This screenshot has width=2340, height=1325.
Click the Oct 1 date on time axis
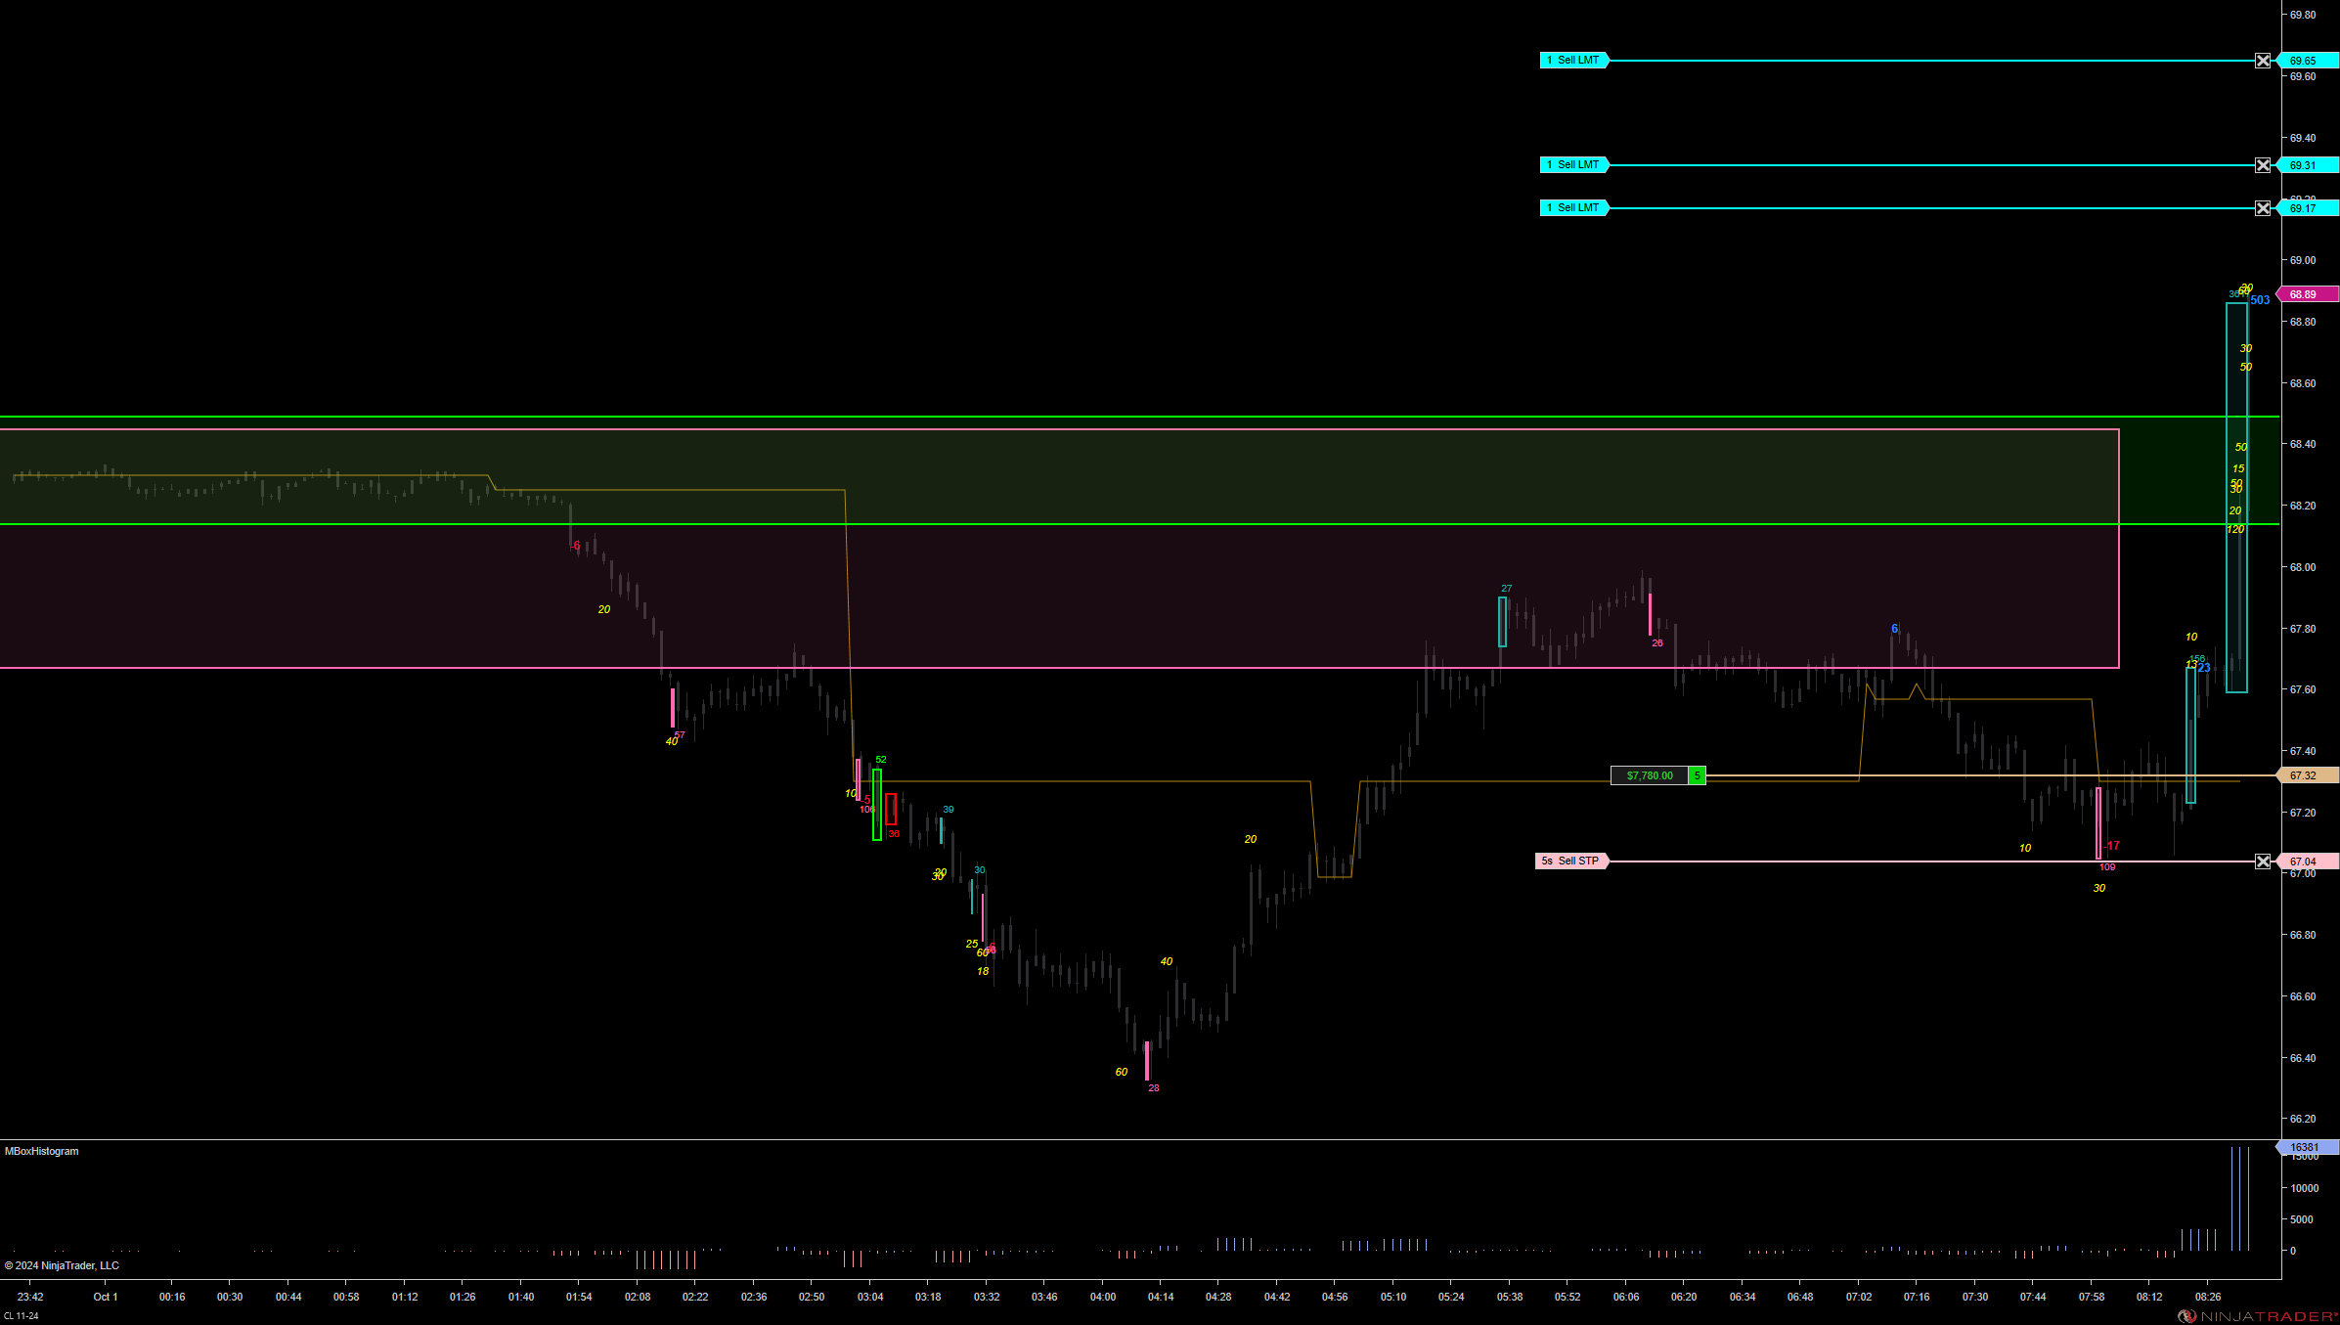pyautogui.click(x=106, y=1297)
